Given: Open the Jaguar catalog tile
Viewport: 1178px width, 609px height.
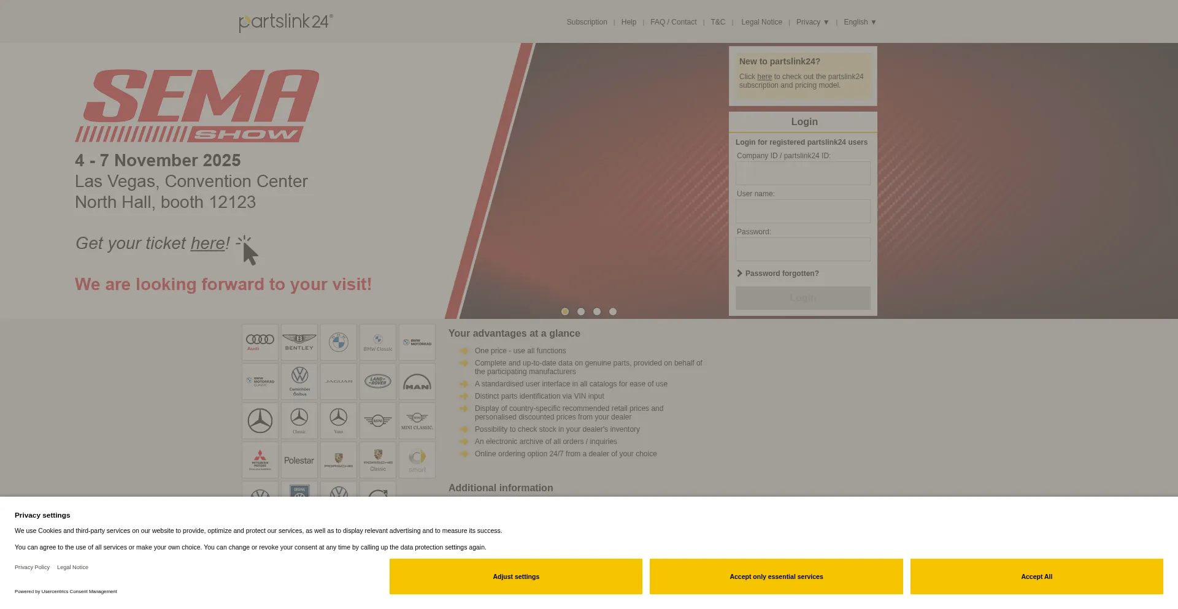Looking at the screenshot, I should tap(339, 381).
